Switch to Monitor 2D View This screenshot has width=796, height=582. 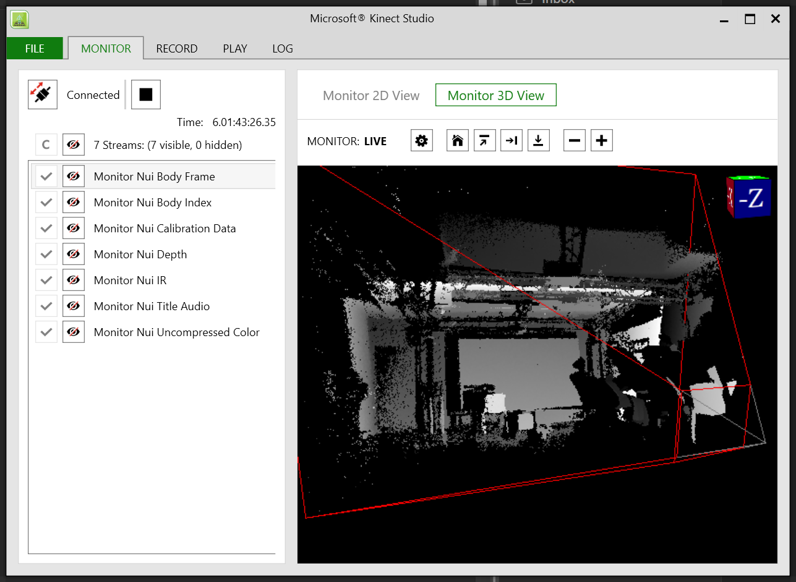(371, 95)
